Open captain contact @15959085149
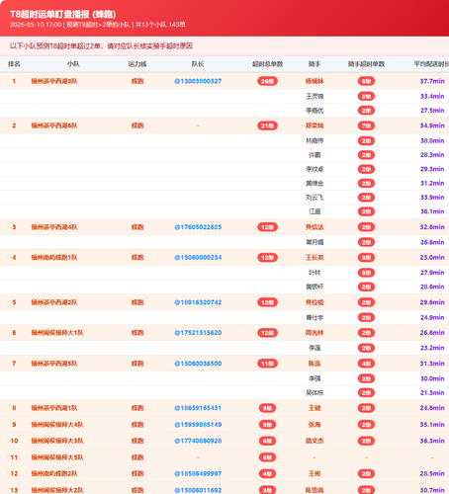 coord(198,425)
